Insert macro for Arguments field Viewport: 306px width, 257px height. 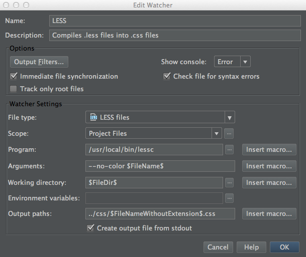tap(269, 166)
